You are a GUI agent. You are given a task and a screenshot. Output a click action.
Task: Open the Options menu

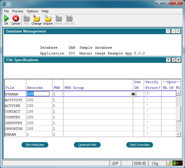(32, 11)
